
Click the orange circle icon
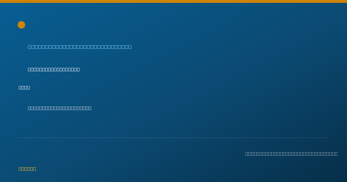(x=21, y=25)
